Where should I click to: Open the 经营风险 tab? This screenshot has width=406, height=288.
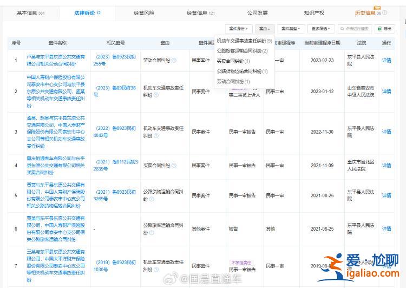click(144, 12)
